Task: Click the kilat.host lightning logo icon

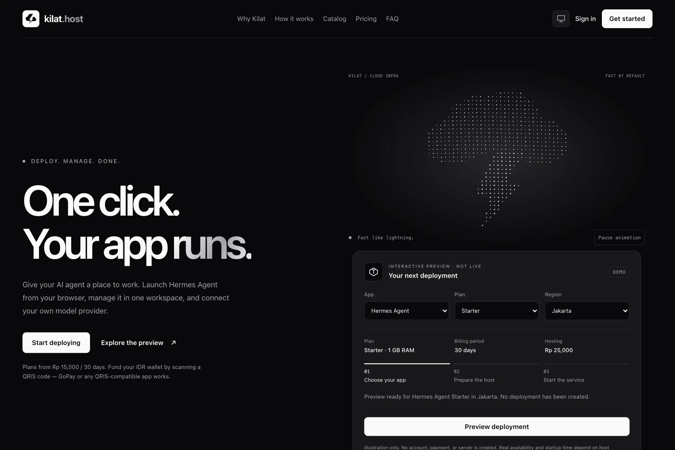Action: click(x=31, y=19)
